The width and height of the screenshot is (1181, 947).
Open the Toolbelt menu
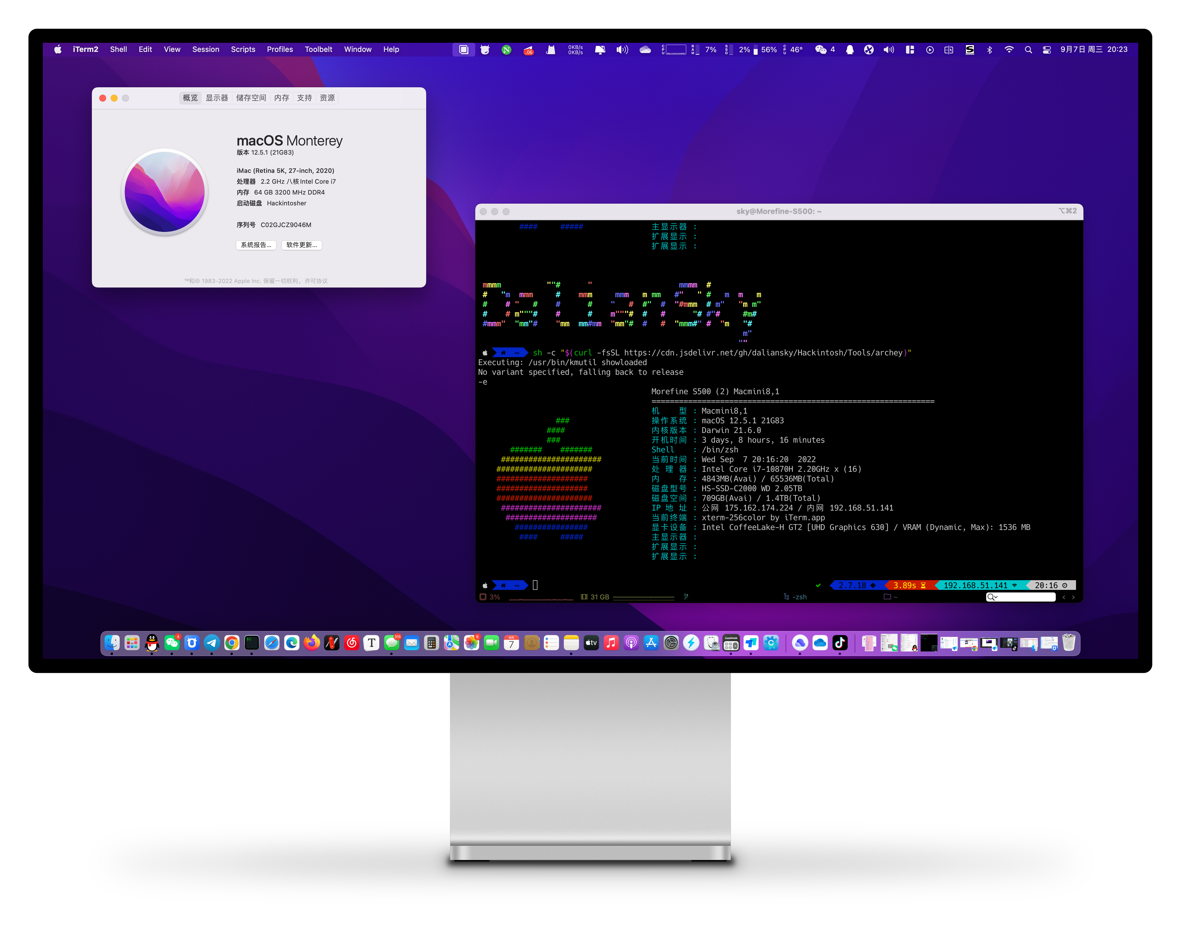[x=318, y=49]
